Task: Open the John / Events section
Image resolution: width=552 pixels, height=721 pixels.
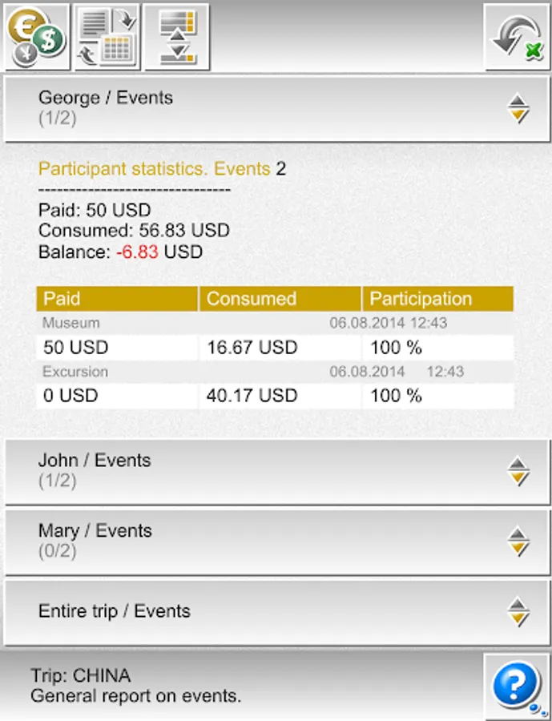Action: tap(277, 472)
